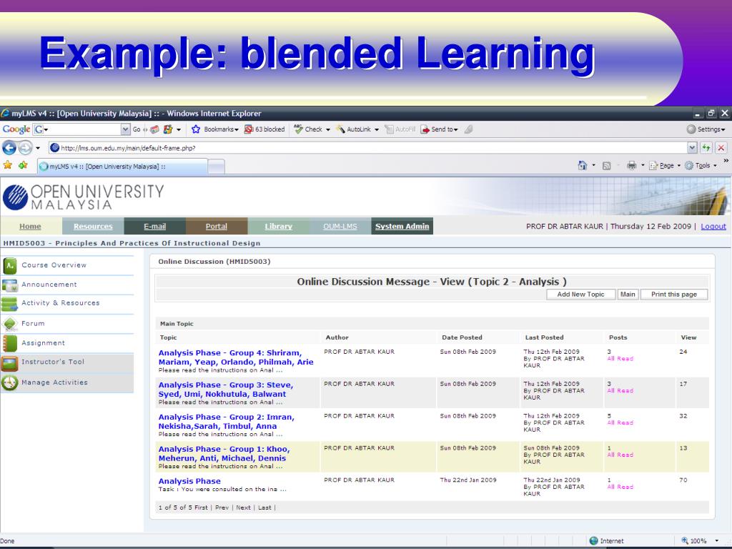Click the Add New Topic button
Image resolution: width=732 pixels, height=549 pixels.
(x=580, y=294)
